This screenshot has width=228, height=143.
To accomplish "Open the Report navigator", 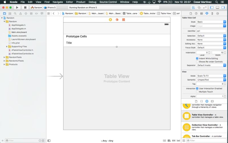I will (42, 13).
